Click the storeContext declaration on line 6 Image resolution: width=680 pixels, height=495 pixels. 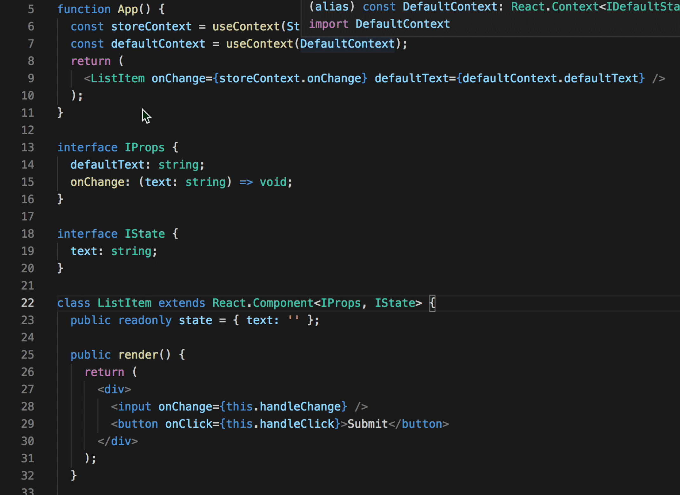151,27
